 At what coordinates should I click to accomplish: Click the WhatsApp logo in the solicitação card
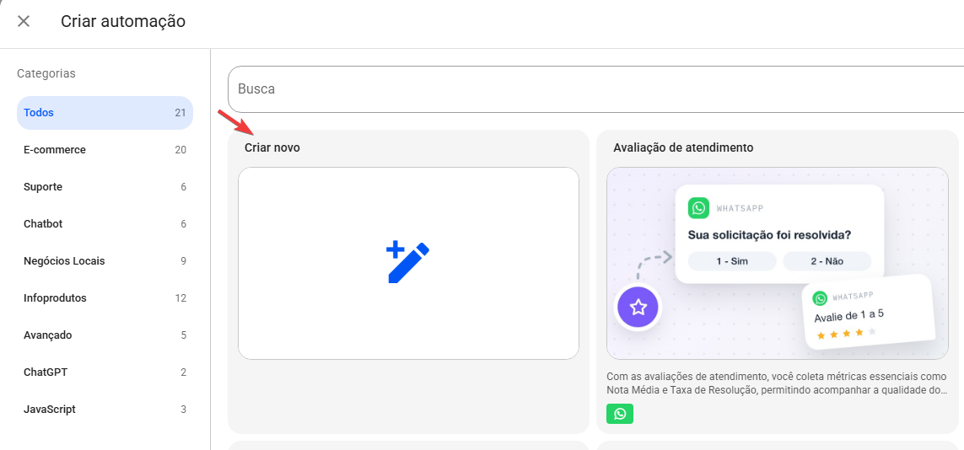point(697,207)
